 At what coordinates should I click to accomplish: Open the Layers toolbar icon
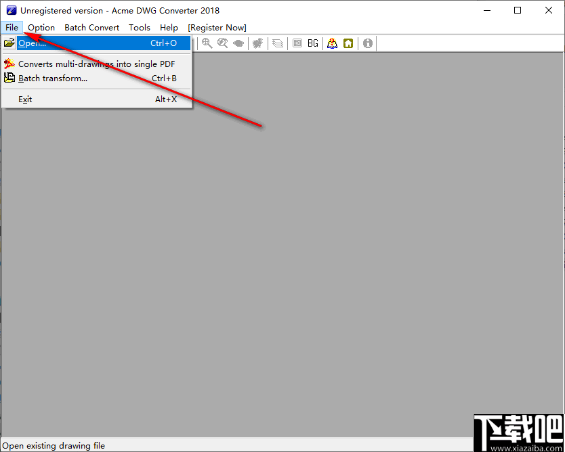tap(278, 43)
